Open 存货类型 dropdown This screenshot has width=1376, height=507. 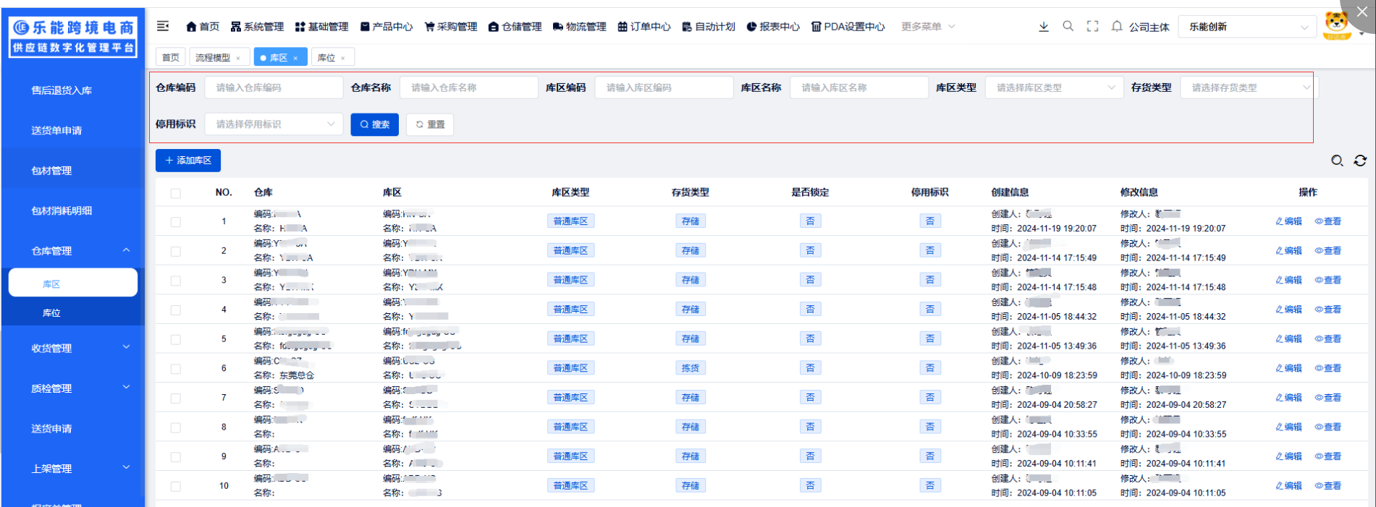tap(1249, 88)
